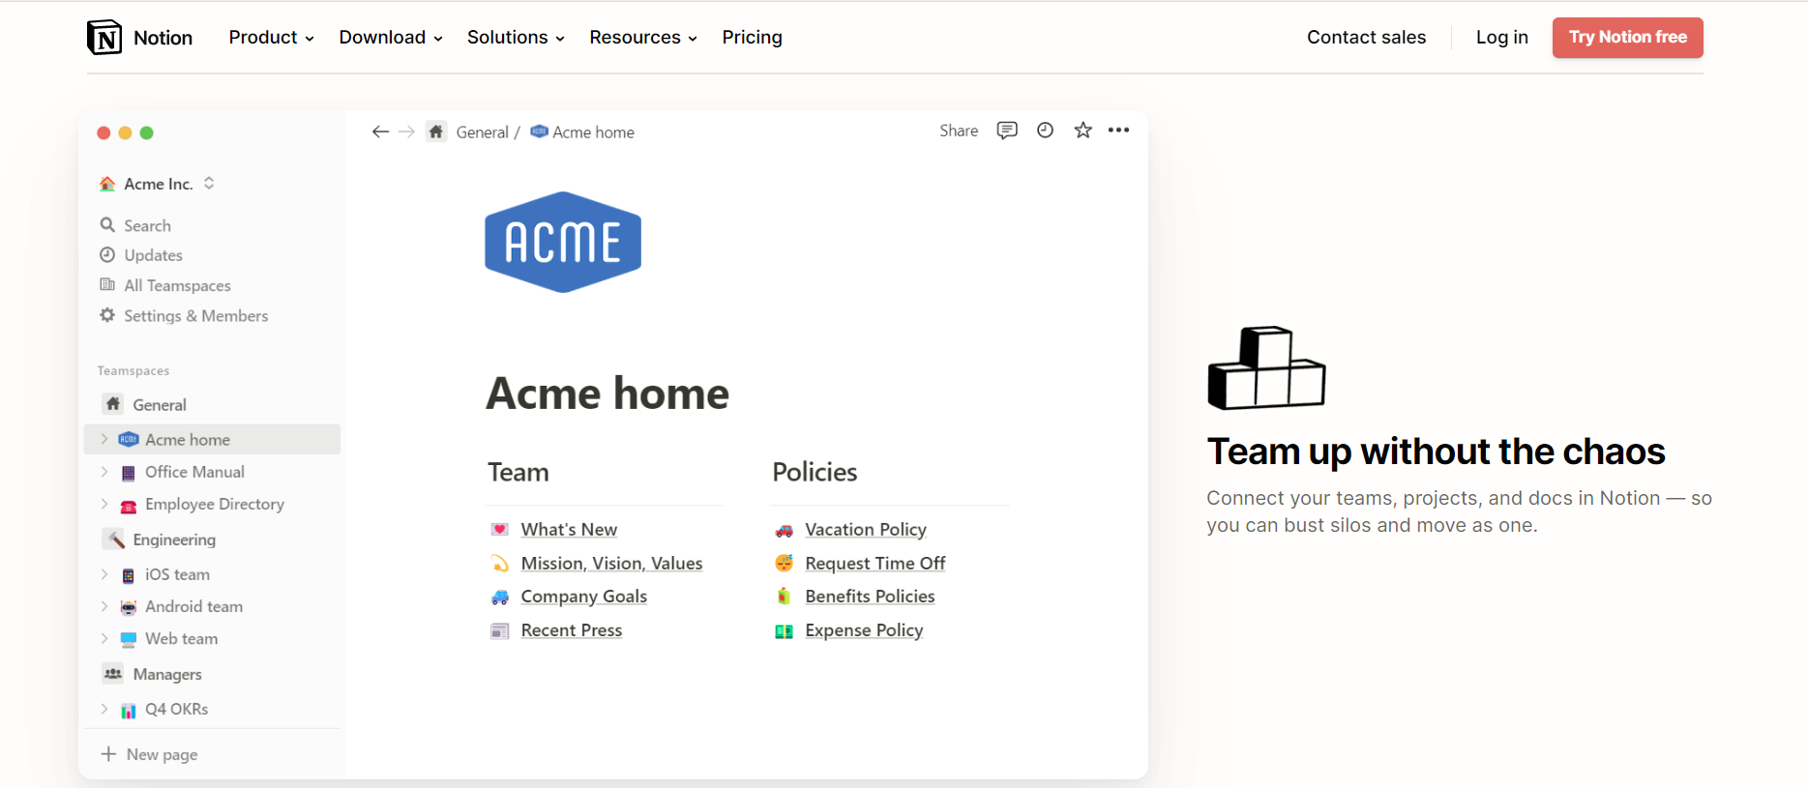Open the three-dot more options menu
Screen dimensions: 1808x788
[1118, 130]
